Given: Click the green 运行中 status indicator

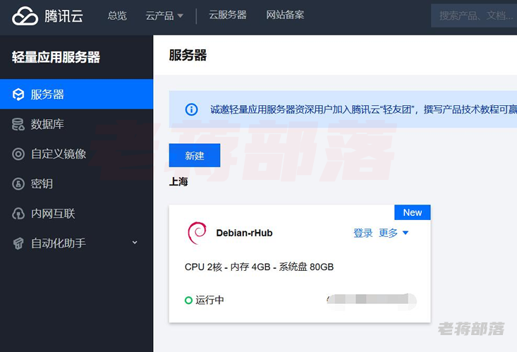Looking at the screenshot, I should click(x=188, y=301).
